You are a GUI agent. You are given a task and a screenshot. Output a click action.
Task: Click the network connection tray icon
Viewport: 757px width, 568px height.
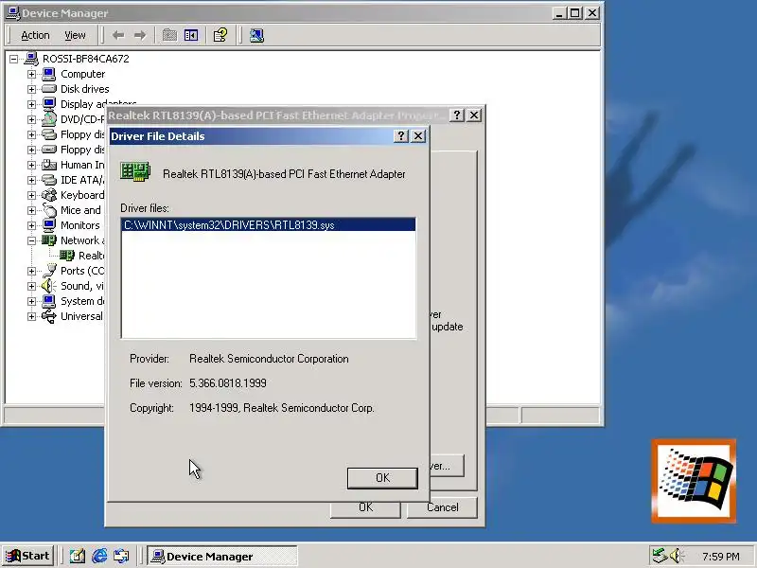click(x=659, y=556)
